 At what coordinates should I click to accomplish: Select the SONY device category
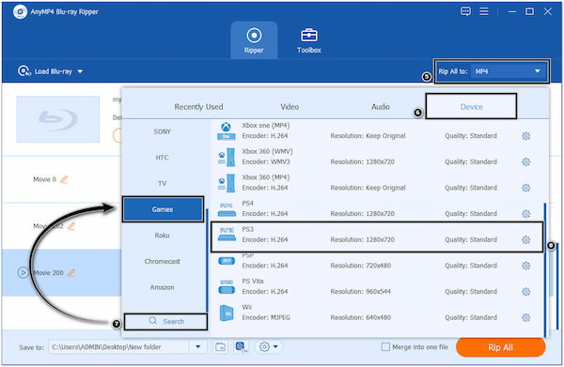coord(163,131)
